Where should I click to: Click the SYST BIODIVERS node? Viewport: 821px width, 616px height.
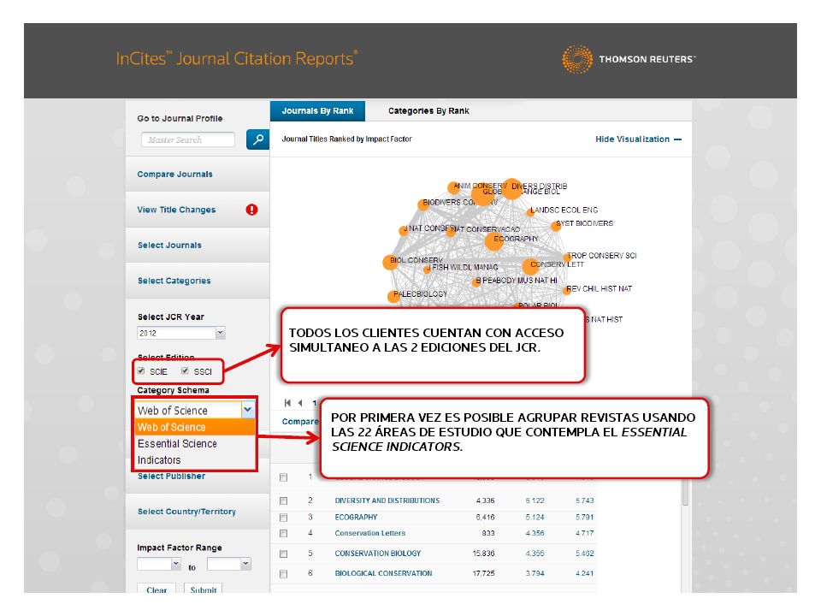point(556,226)
